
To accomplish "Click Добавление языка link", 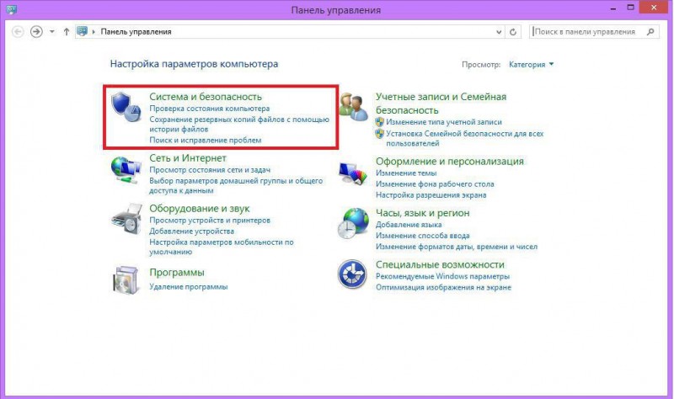I will 409,225.
